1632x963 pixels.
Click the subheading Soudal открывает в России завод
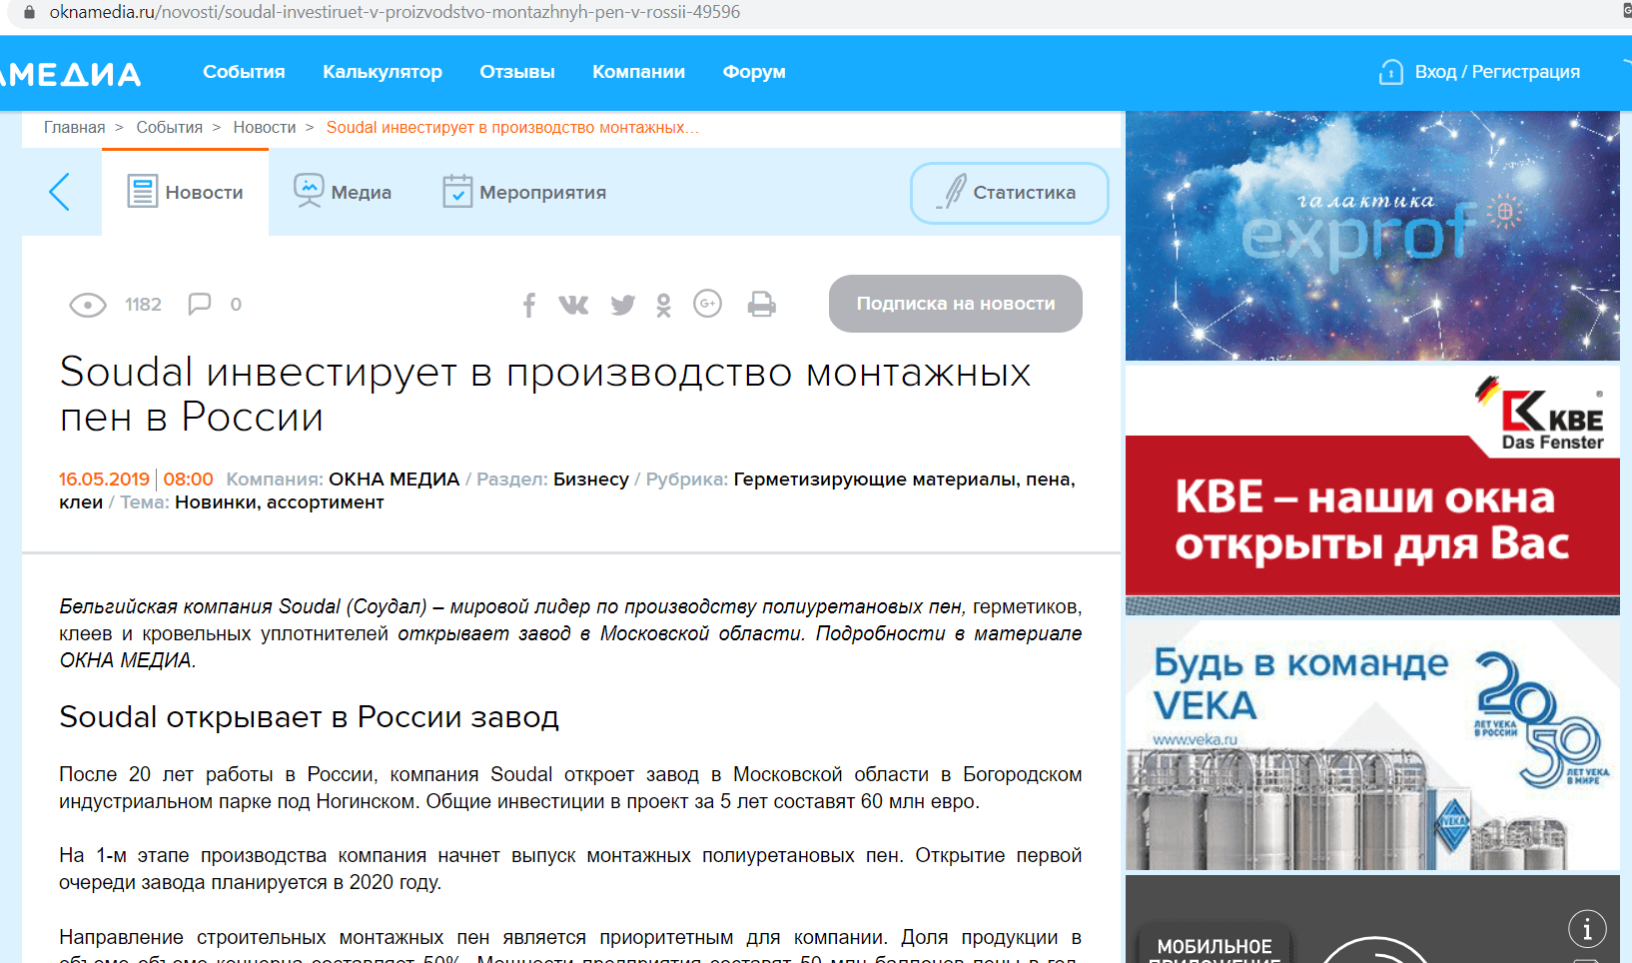(309, 717)
